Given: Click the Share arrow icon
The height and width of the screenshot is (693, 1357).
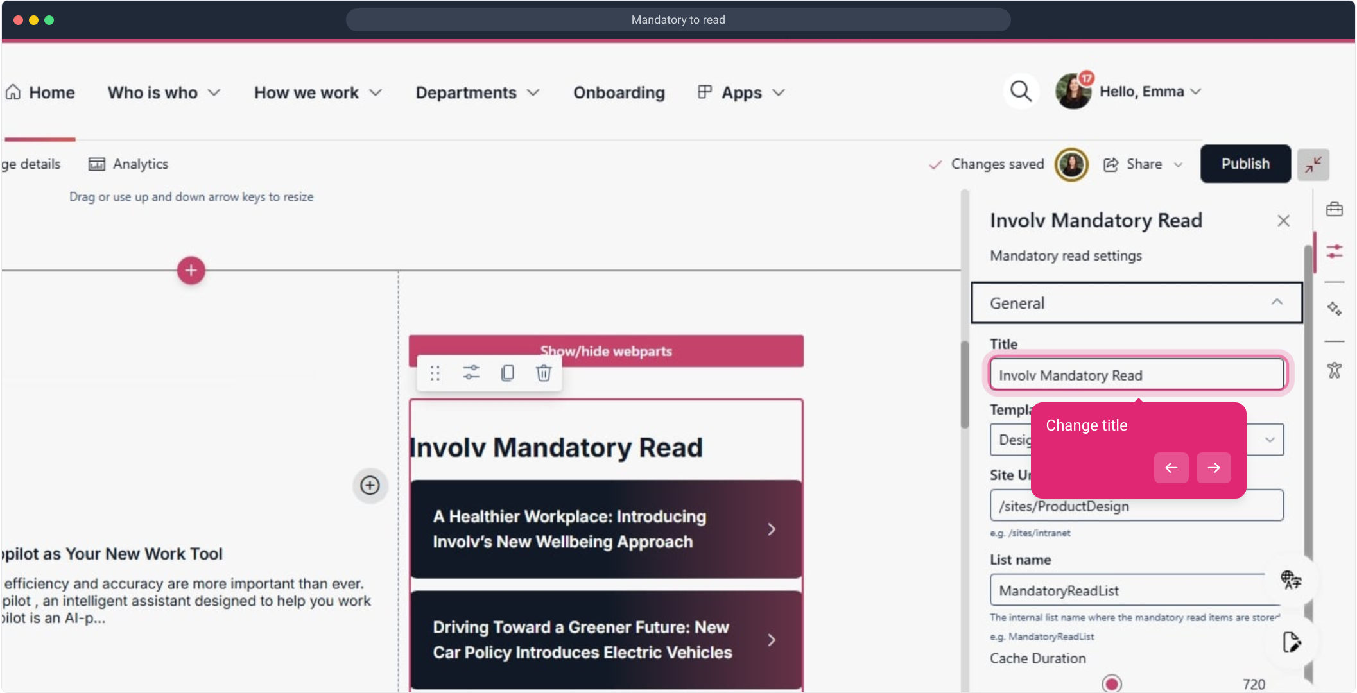Looking at the screenshot, I should [x=1111, y=164].
